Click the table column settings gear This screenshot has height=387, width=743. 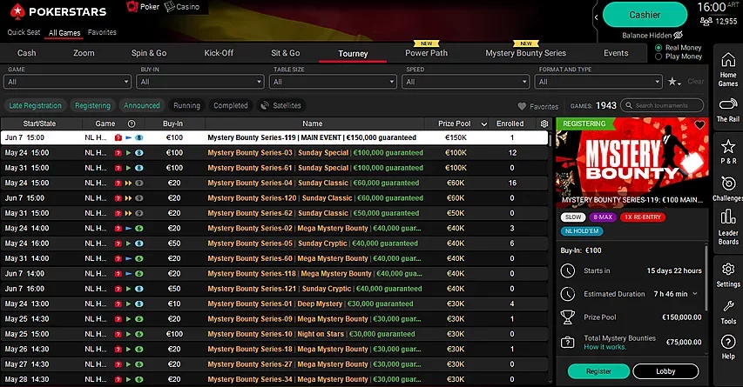tap(544, 123)
